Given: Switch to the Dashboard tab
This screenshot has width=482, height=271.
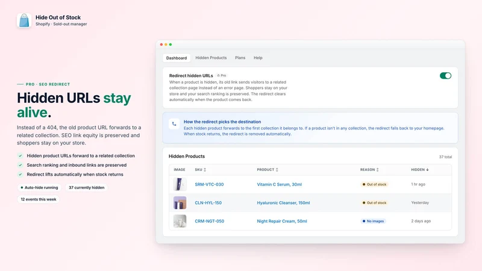Looking at the screenshot, I should (x=177, y=58).
